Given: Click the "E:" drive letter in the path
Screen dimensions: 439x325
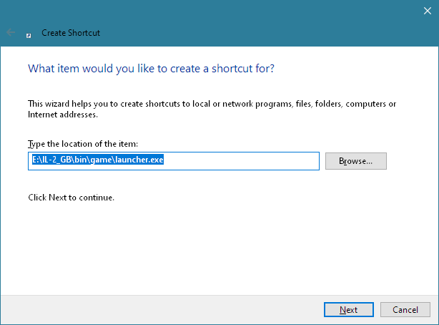Looking at the screenshot, I should (x=34, y=160).
